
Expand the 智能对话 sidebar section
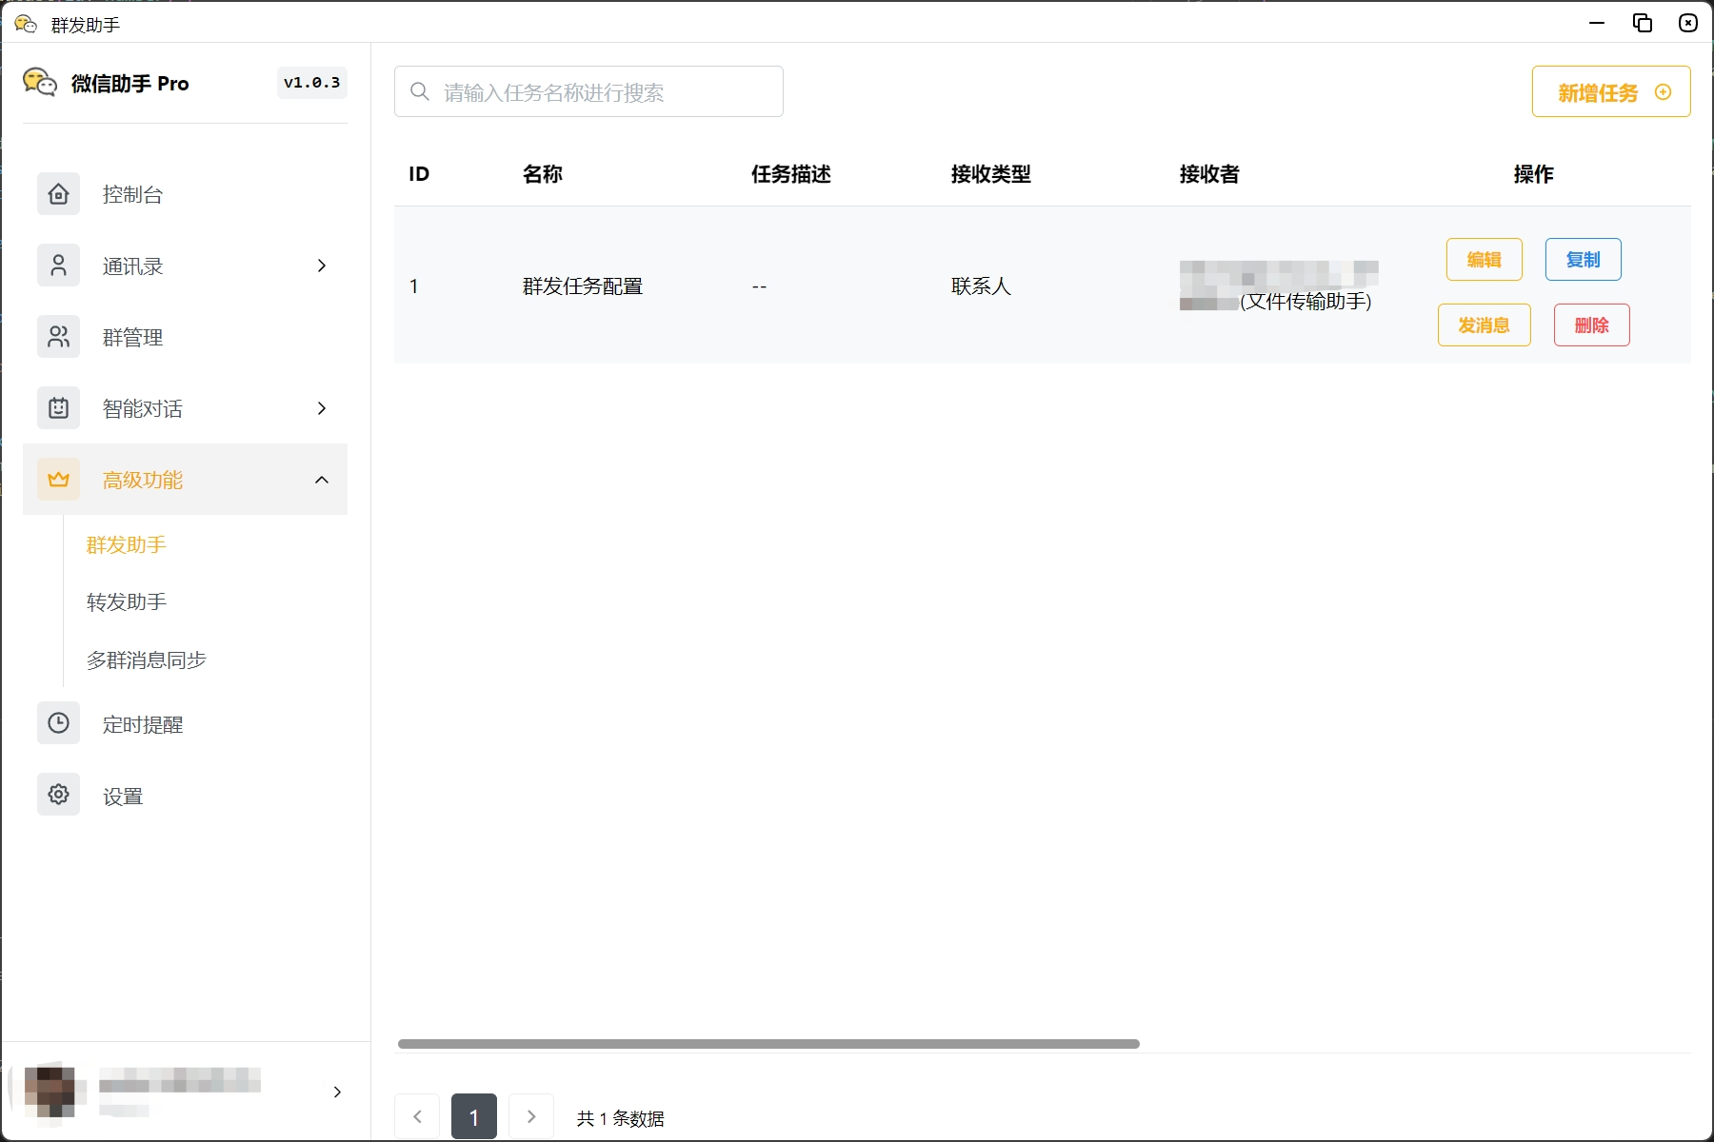pos(321,408)
